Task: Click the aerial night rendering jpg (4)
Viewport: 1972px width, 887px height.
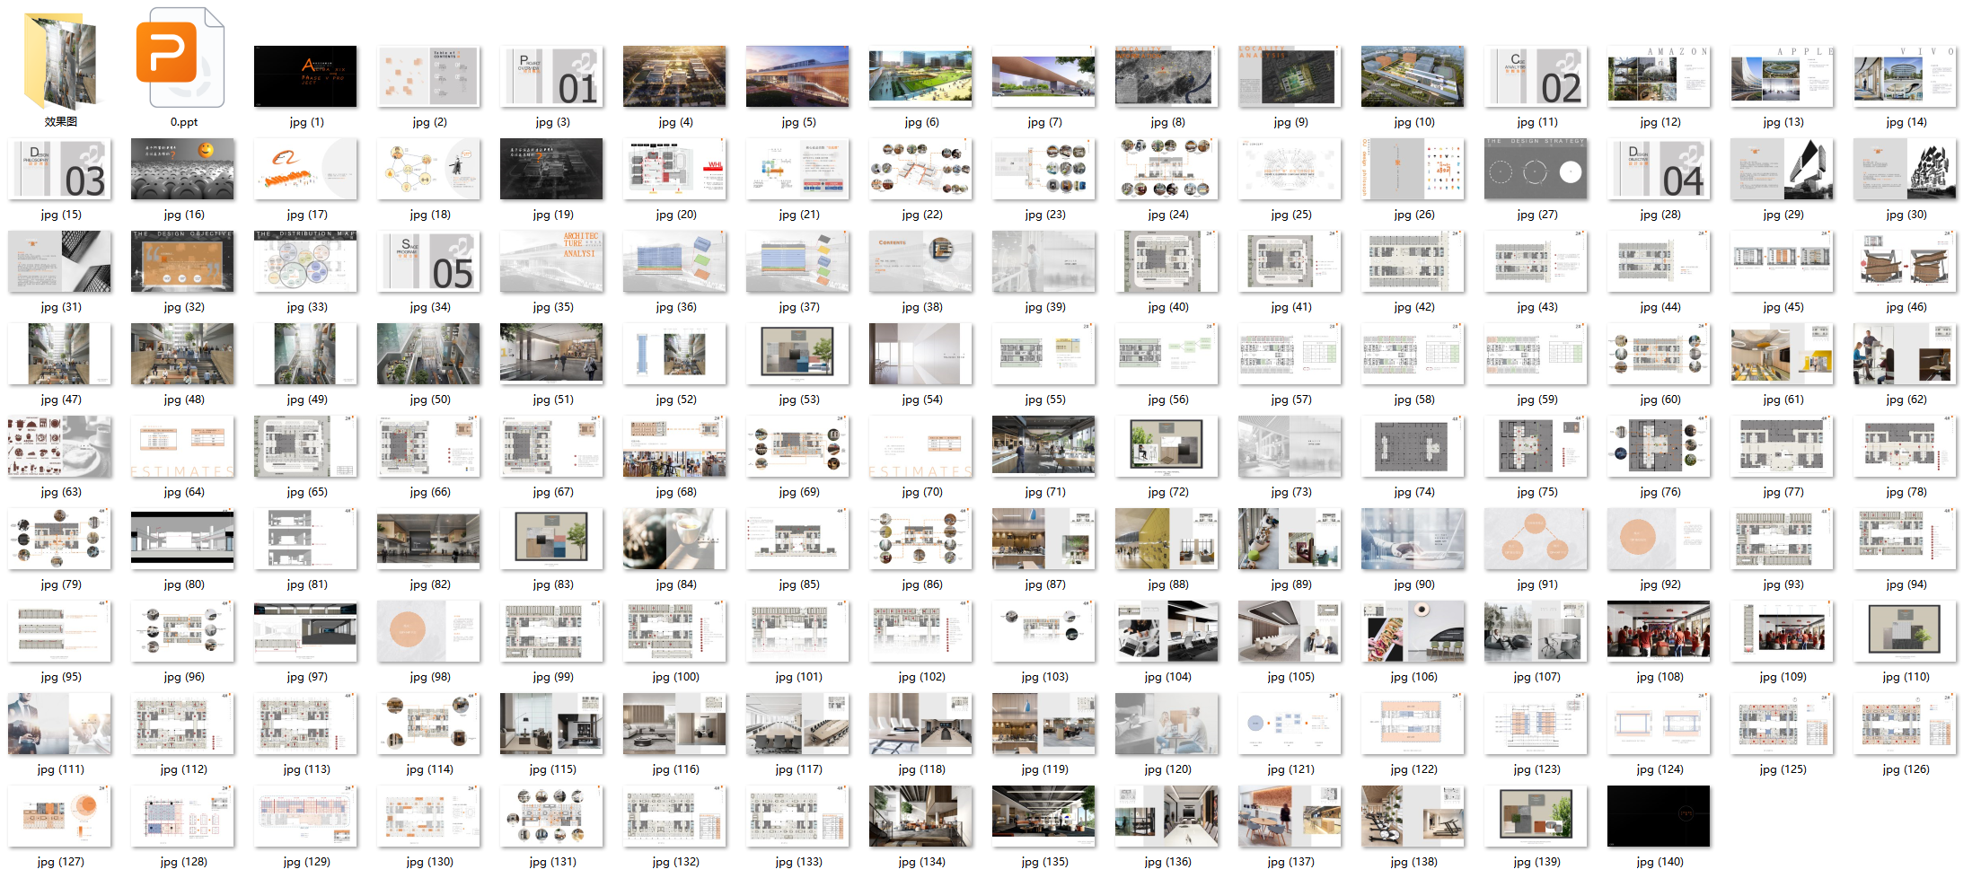Action: click(x=674, y=76)
